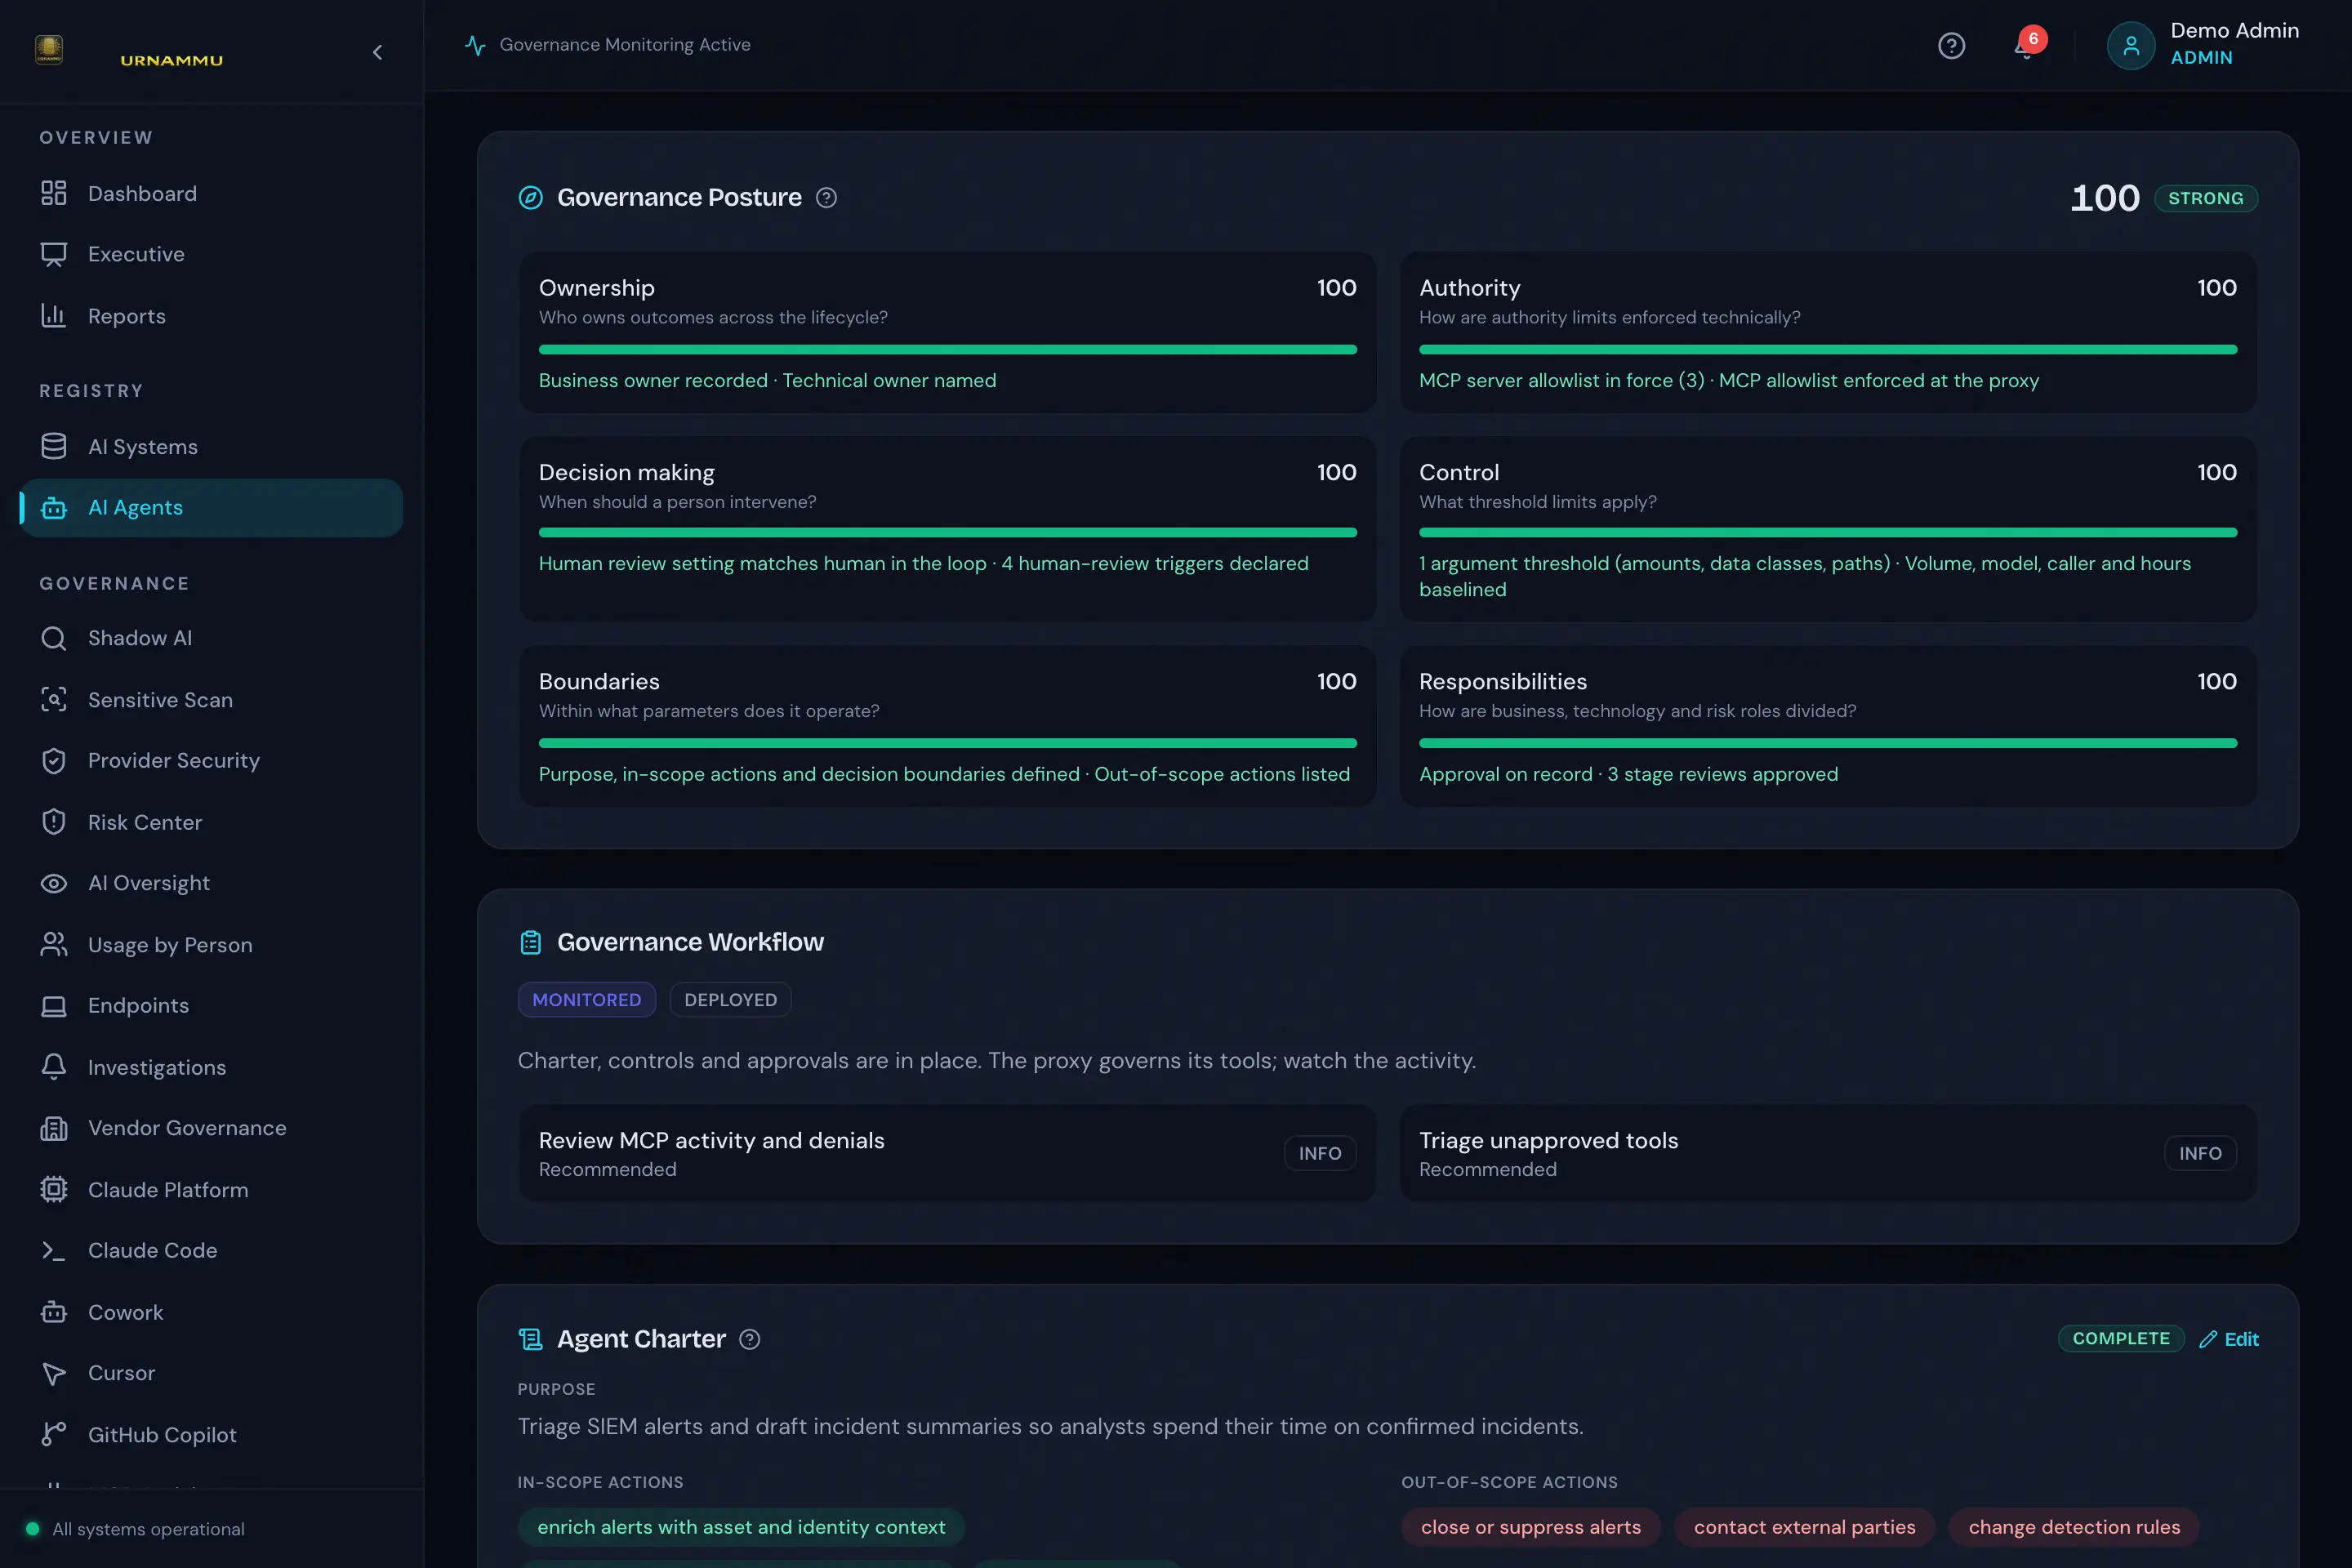Click the Investigations bell icon
Image resolution: width=2352 pixels, height=1568 pixels.
coord(54,1067)
